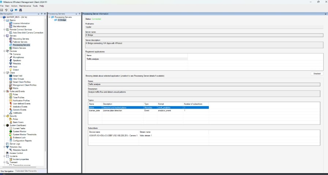Screen dimensions: 328x175
Task: Collapse the Devices tree node
Action: pos(4,51)
